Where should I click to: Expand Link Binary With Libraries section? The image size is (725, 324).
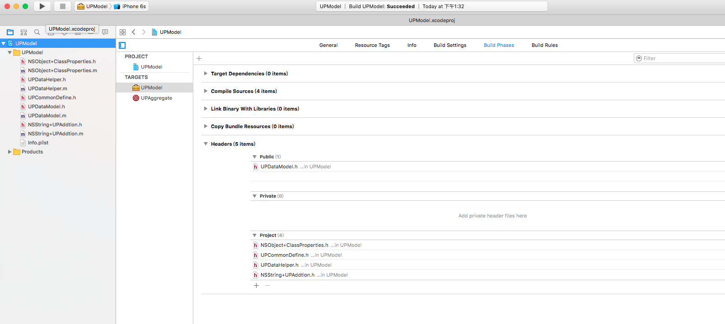[x=206, y=109]
